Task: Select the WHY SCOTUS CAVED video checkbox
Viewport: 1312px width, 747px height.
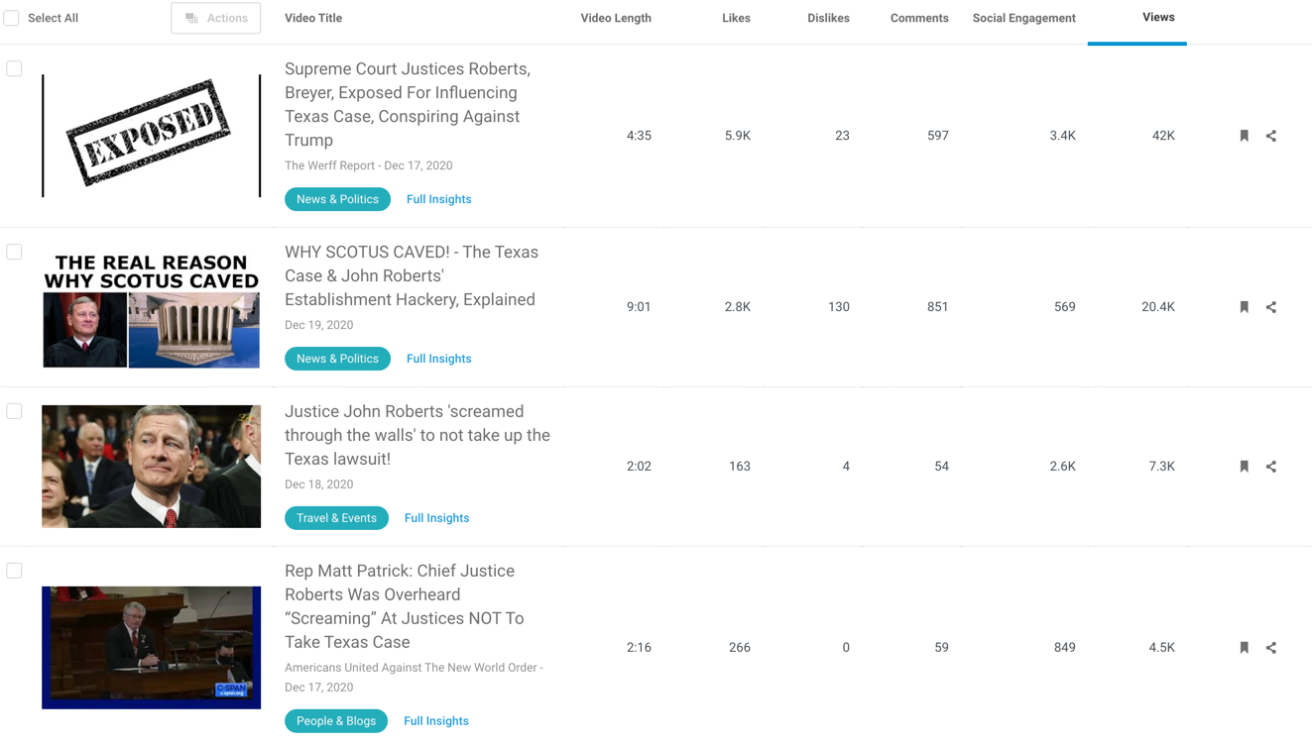Action: (14, 252)
